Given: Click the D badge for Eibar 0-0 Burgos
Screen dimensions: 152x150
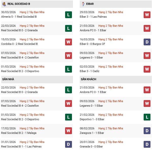Looking at the screenshot, I should pos(147,42).
